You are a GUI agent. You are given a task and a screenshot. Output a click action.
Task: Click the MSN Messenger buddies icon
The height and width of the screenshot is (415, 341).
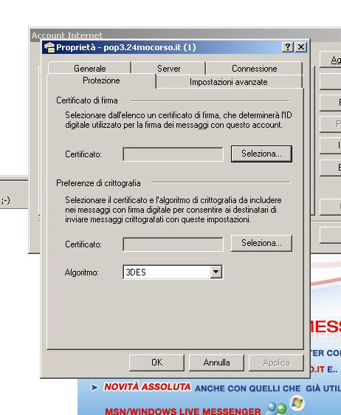coord(277,408)
